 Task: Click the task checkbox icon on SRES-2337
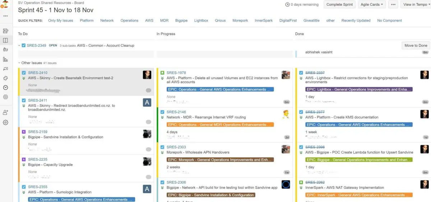point(301,73)
